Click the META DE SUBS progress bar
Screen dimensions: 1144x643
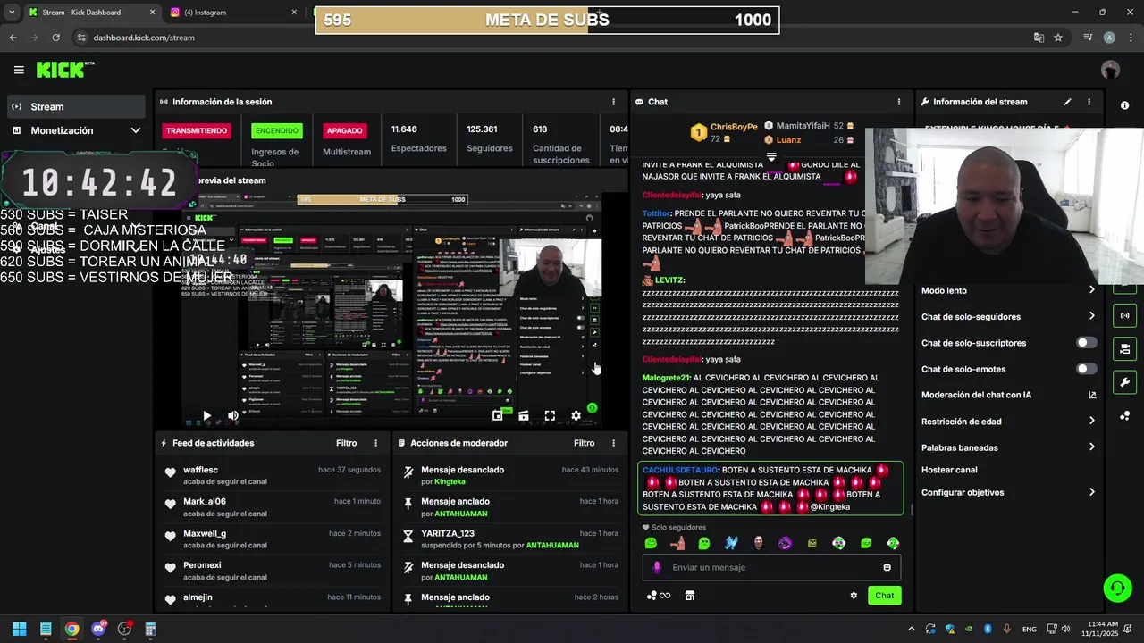pyautogui.click(x=547, y=20)
